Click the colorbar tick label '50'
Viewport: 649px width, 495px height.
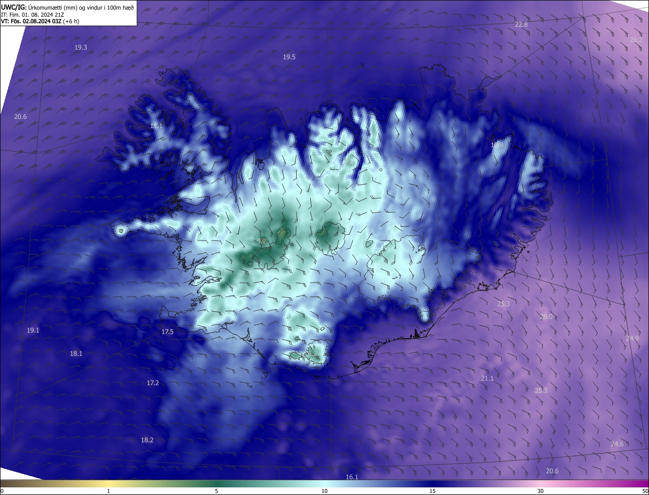pyautogui.click(x=645, y=491)
